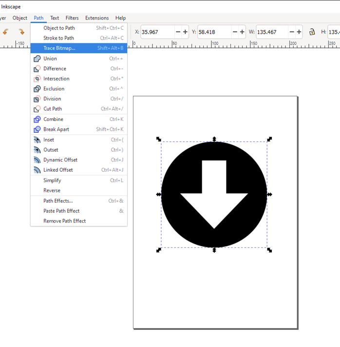Screen dimensions: 340x347
Task: Click the Union path operation icon
Action: point(37,59)
